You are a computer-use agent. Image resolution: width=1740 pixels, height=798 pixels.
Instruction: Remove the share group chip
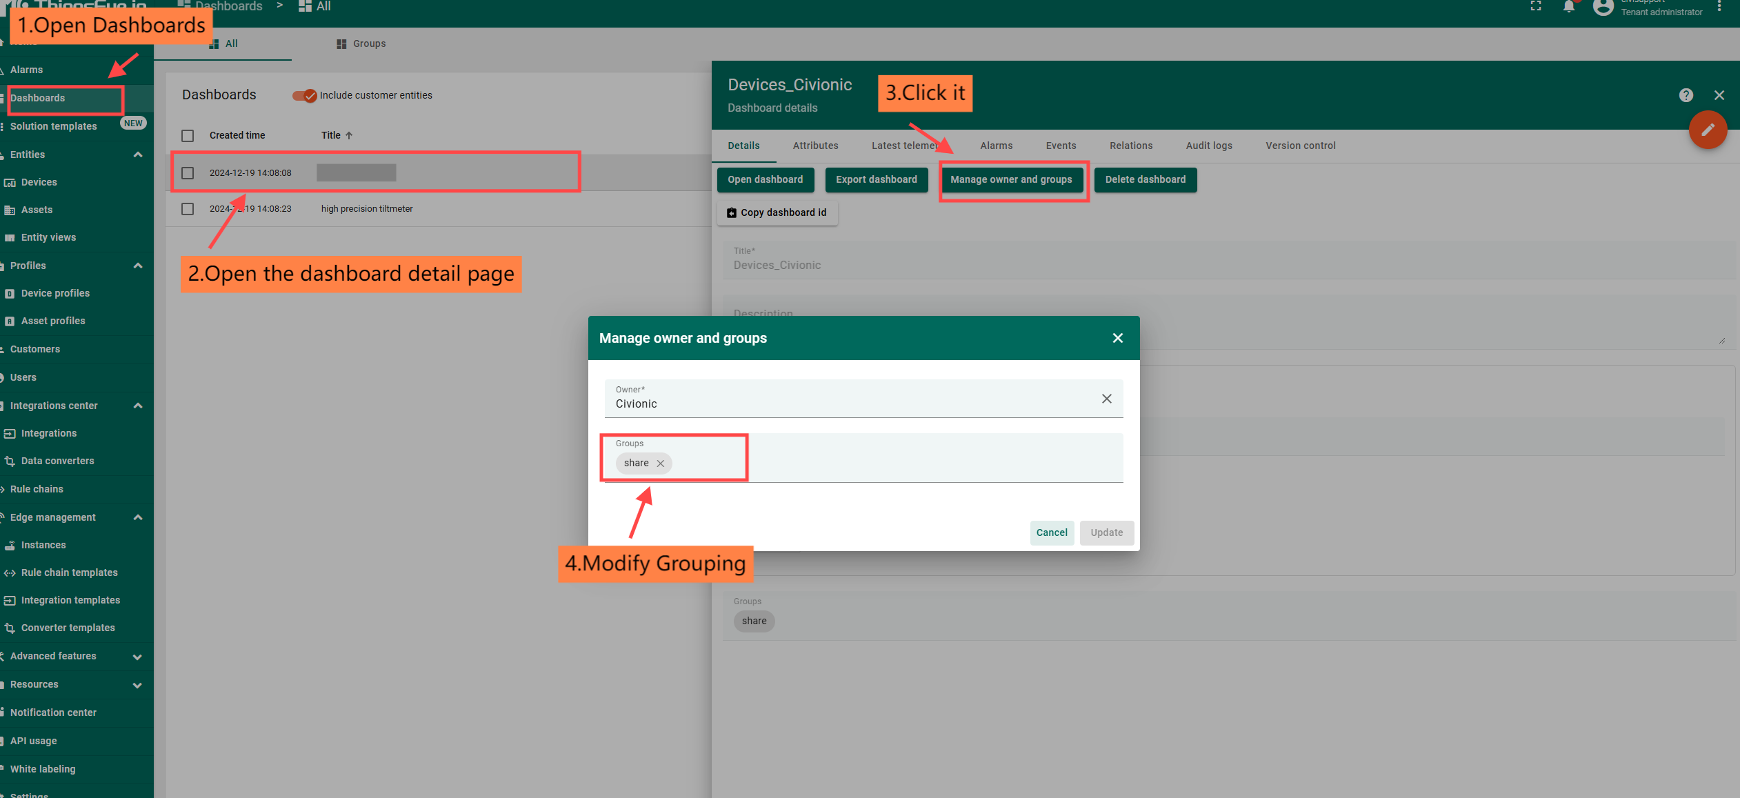point(661,463)
